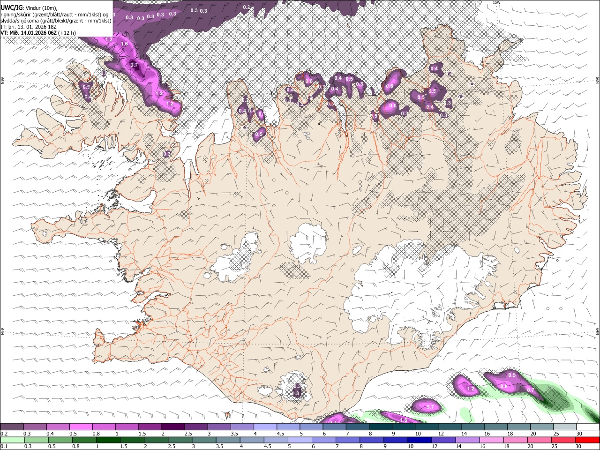Click the "Vindur (10m)" header label

(40, 7)
